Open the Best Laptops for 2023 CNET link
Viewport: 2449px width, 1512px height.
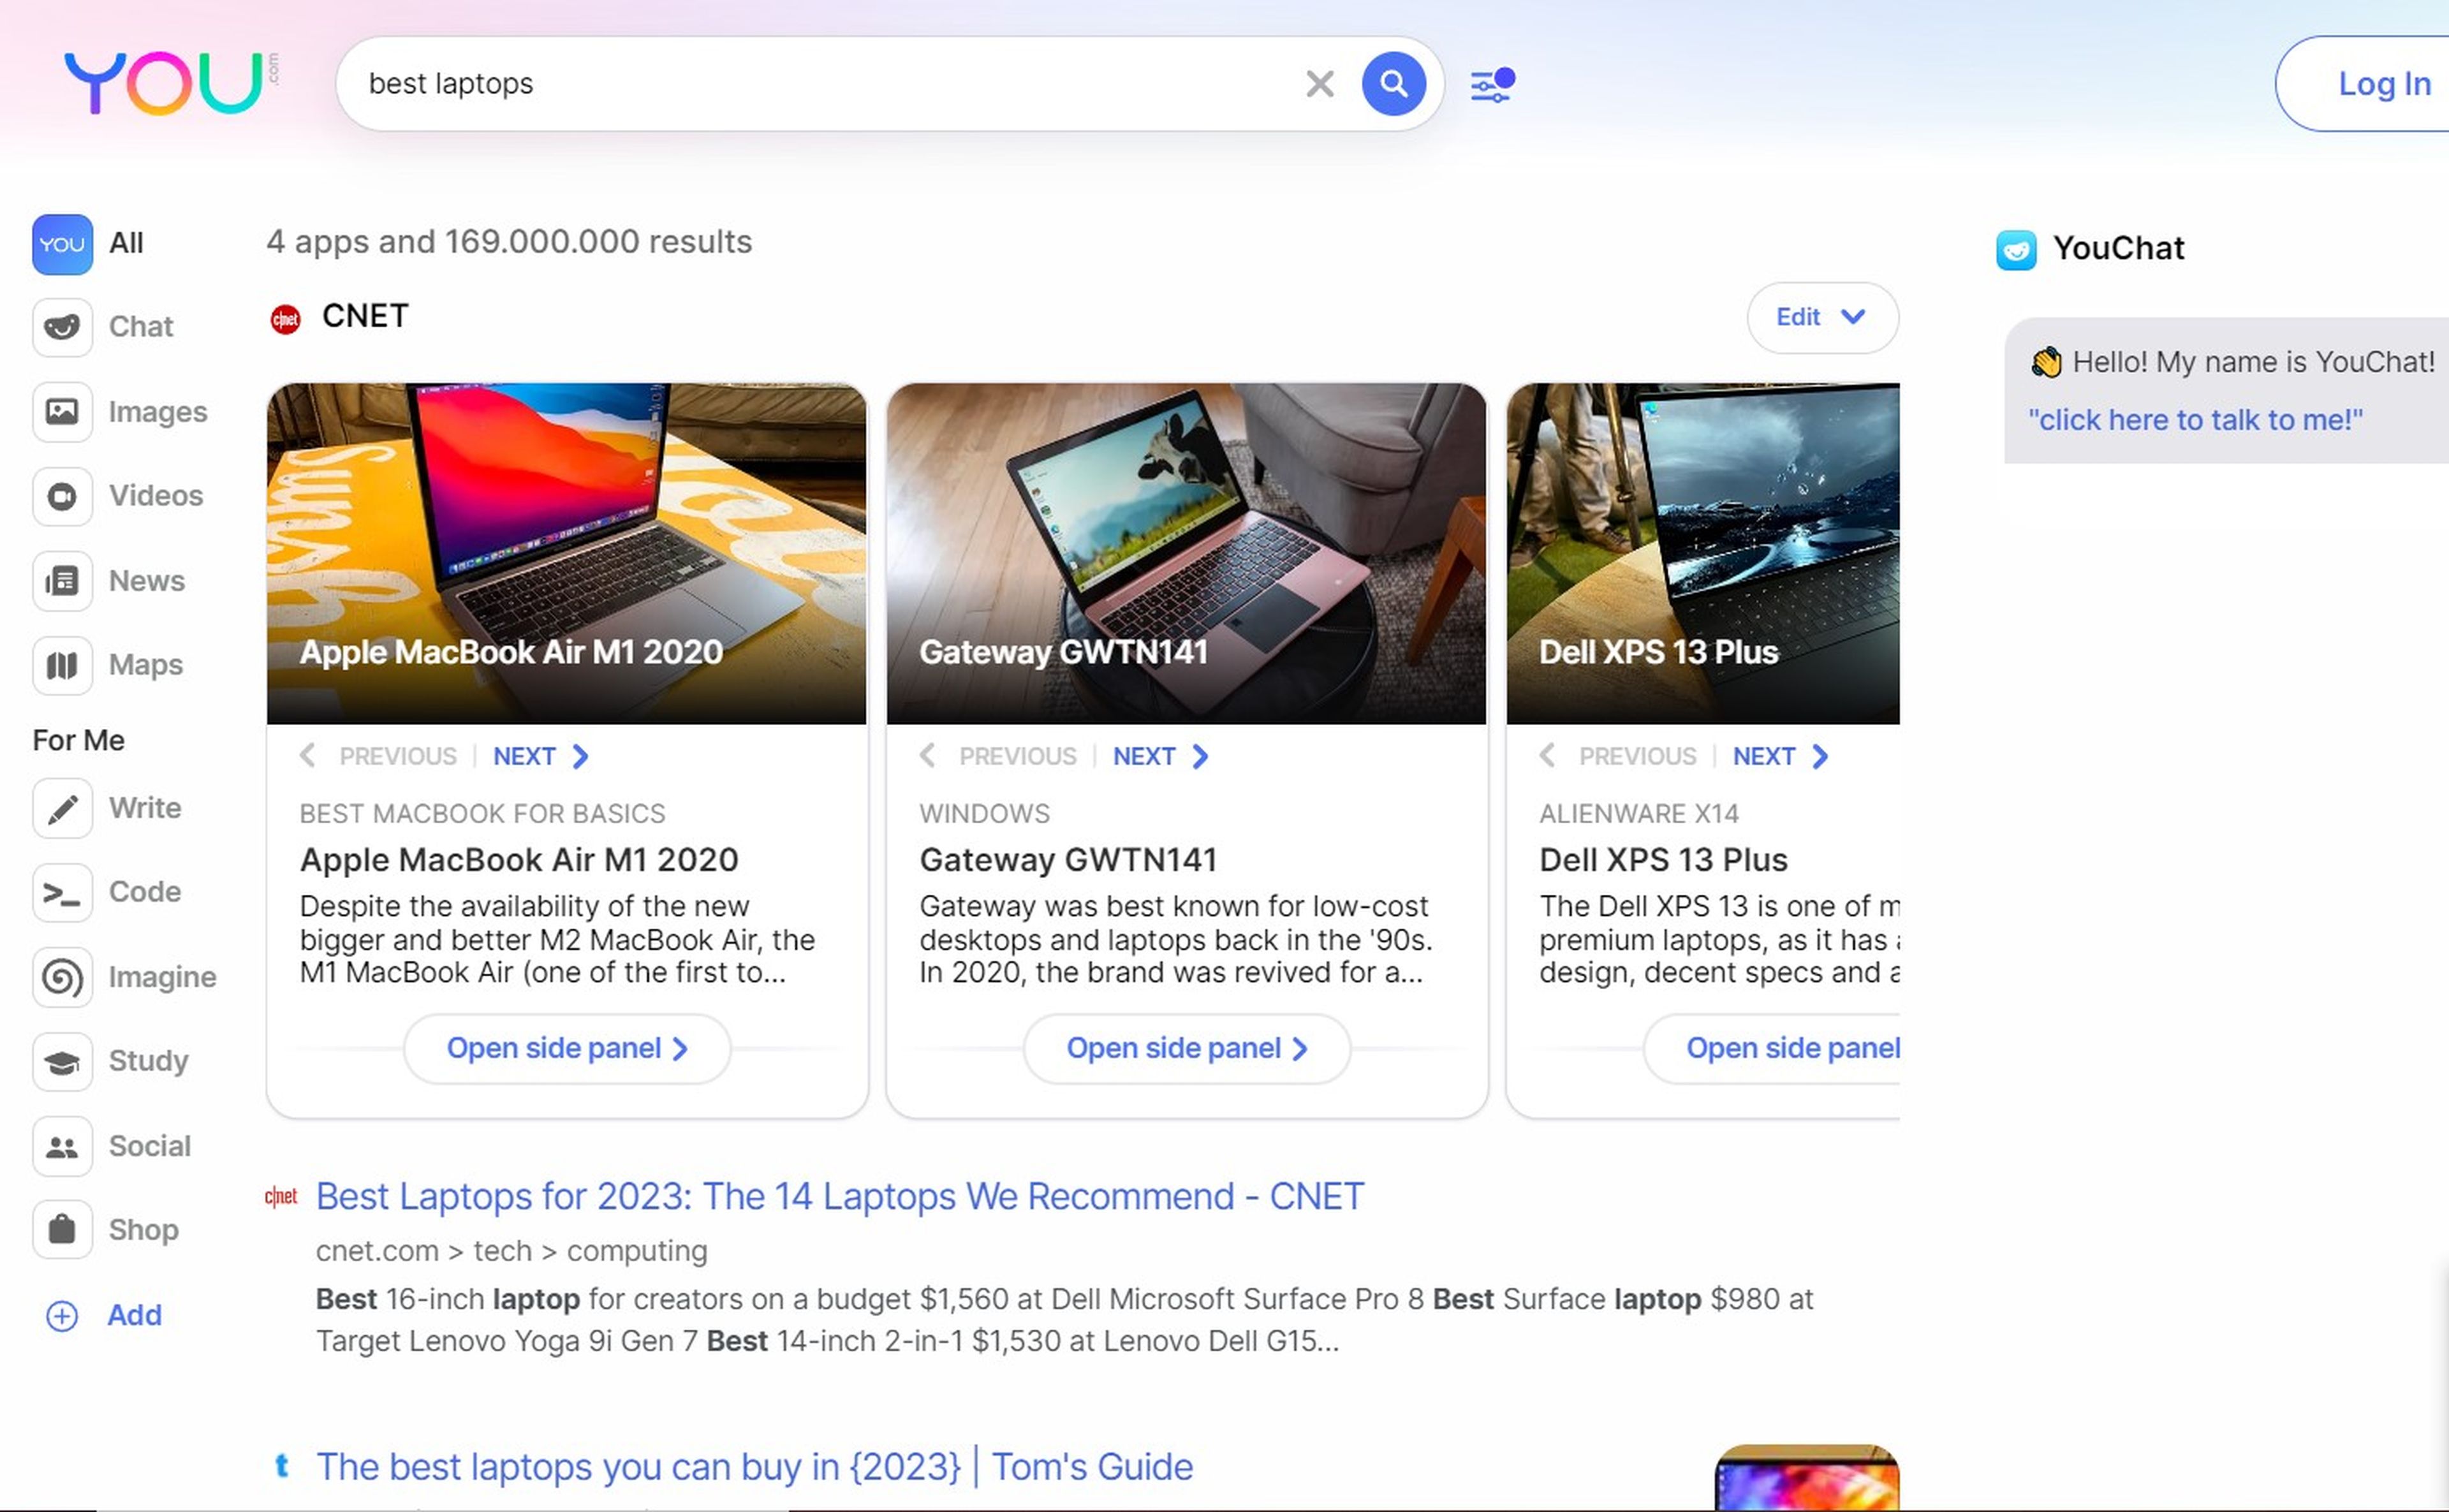click(x=840, y=1196)
